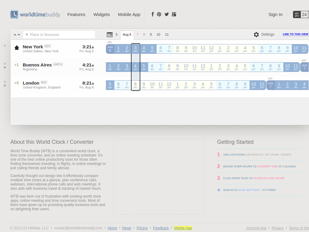309x232 pixels.
Task: Focus the Place or timezone field
Action: tap(59, 34)
